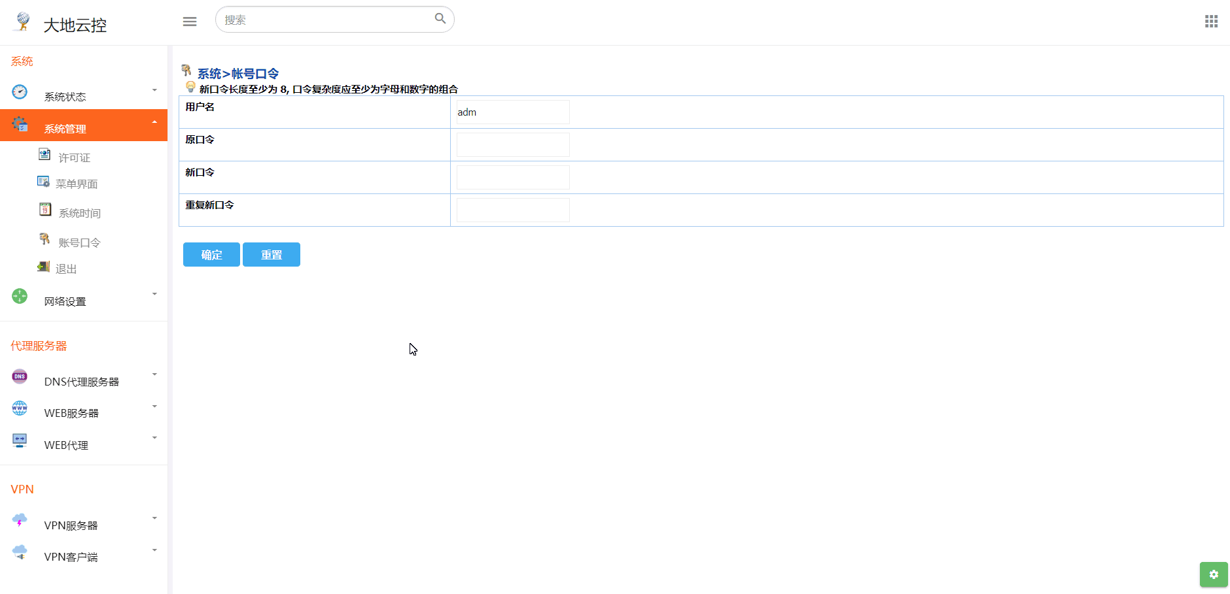1230x594 pixels.
Task: Open the 系统时间 submenu entry
Action: click(x=80, y=213)
